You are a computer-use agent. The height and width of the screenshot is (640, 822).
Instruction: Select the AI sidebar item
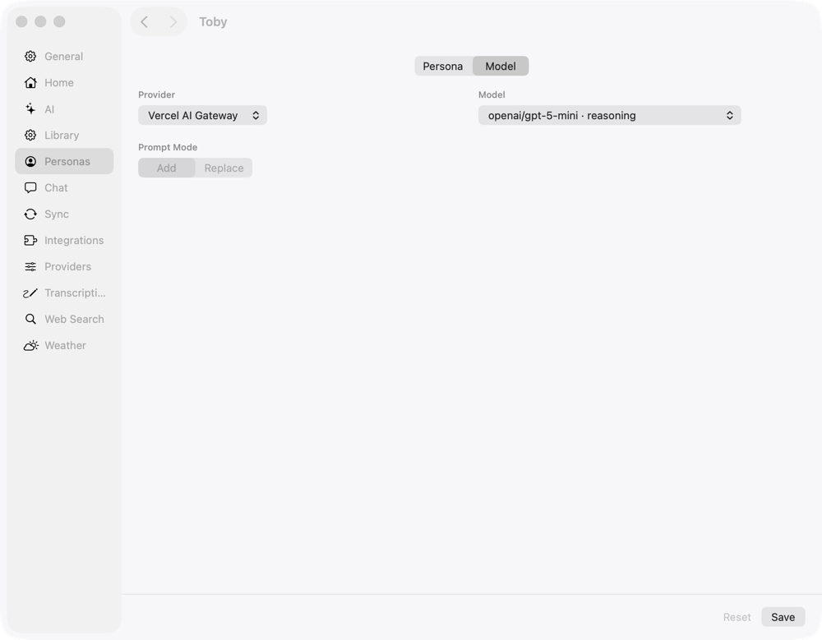[64, 108]
